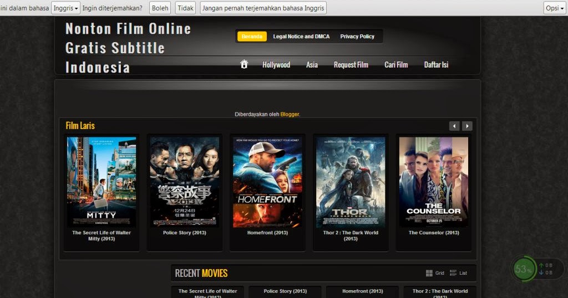Screen dimensions: 568x298
Task: Open the Daftar Isi page
Action: coord(436,65)
